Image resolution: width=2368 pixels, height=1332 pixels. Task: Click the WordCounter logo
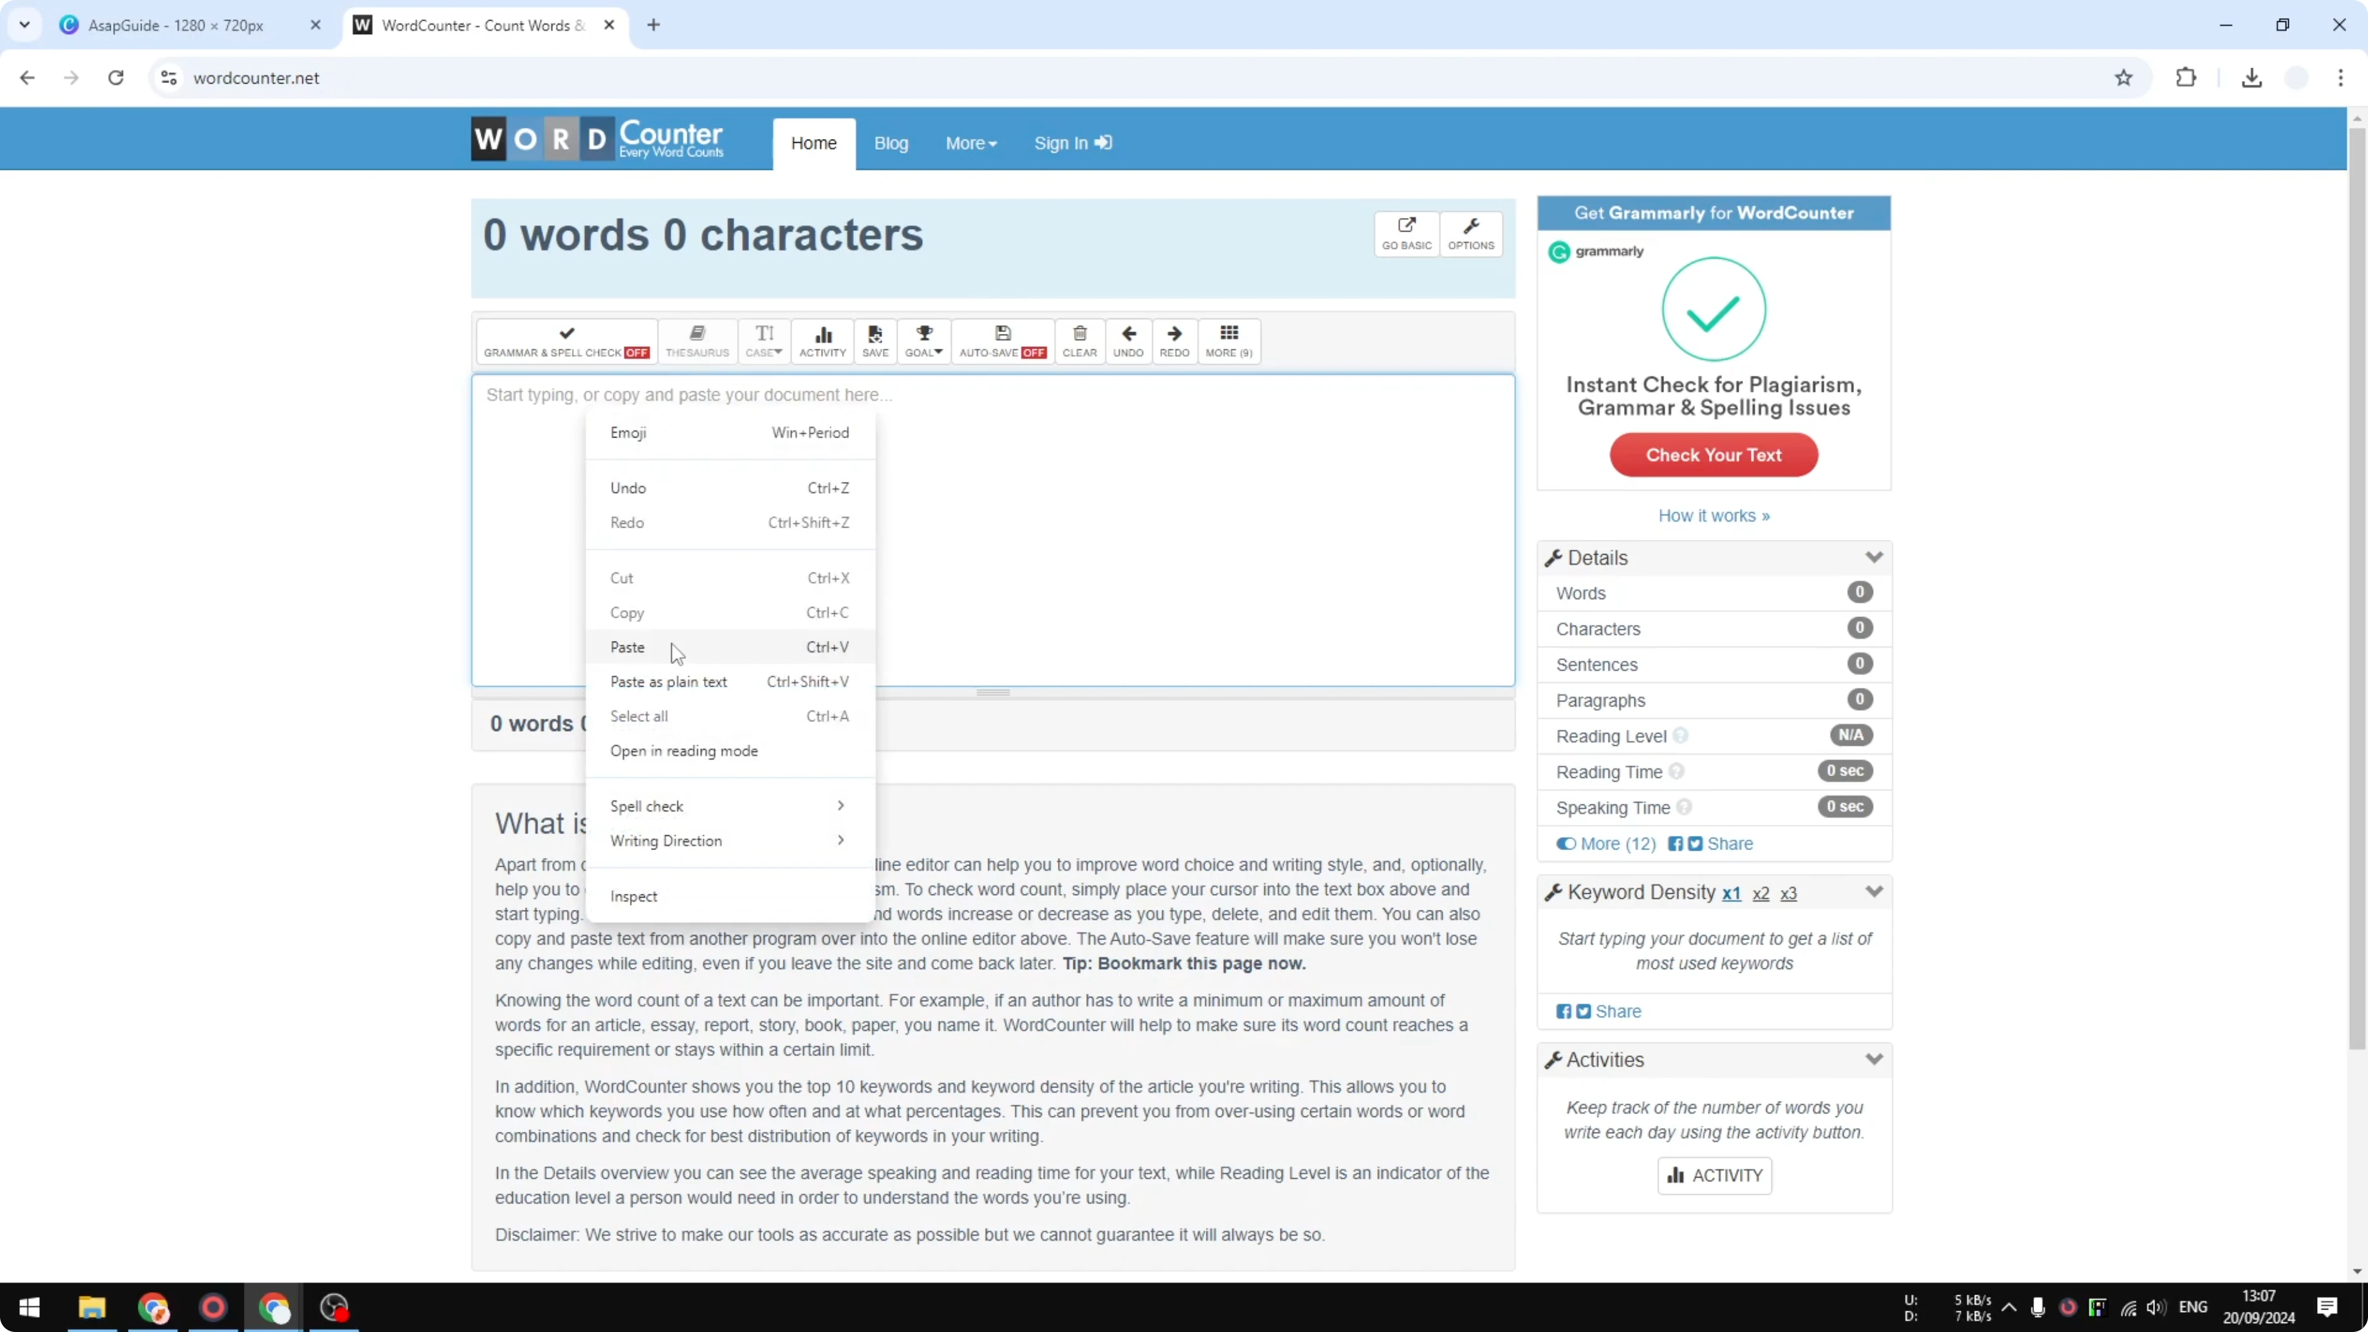[x=598, y=139]
